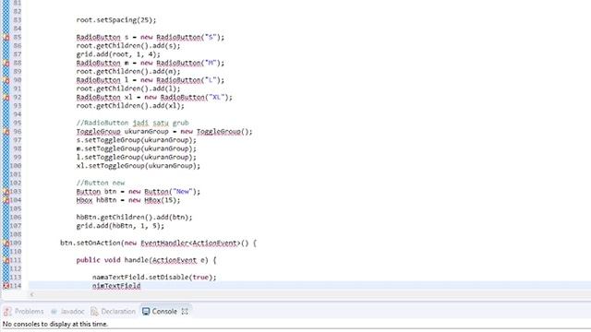The width and height of the screenshot is (591, 332).
Task: Click the HBox hbBtn declaration line
Action: point(128,200)
